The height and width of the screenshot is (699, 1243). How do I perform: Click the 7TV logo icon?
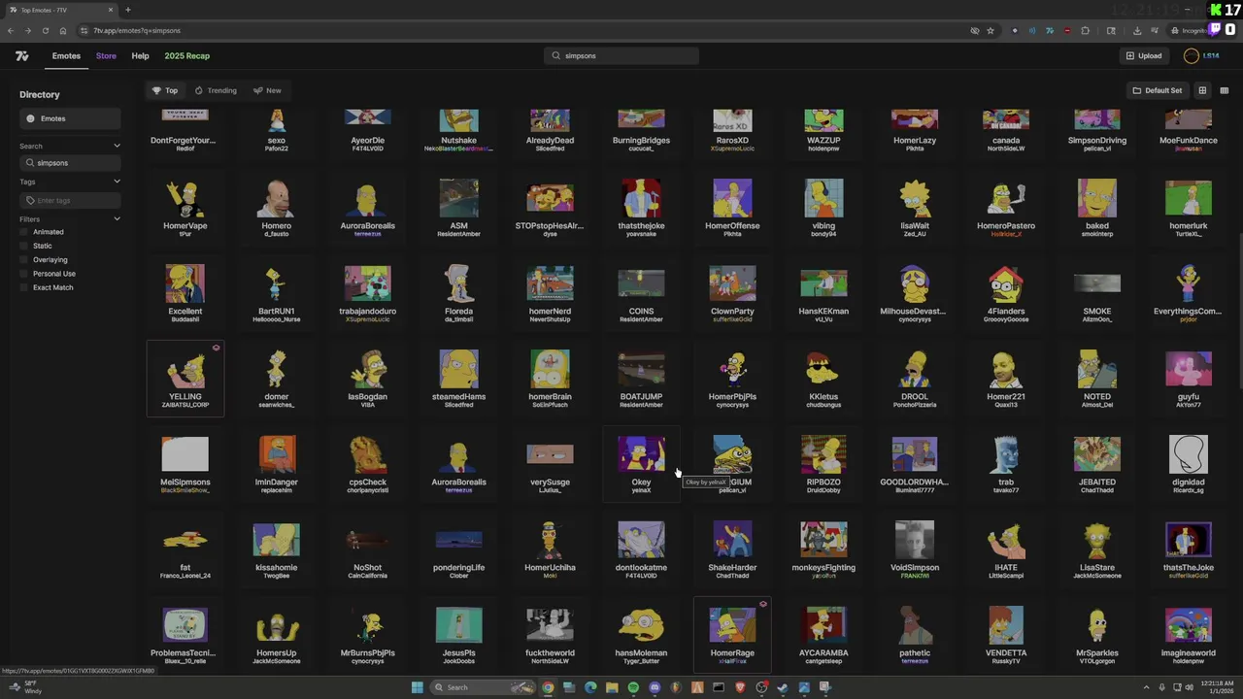[x=21, y=56]
